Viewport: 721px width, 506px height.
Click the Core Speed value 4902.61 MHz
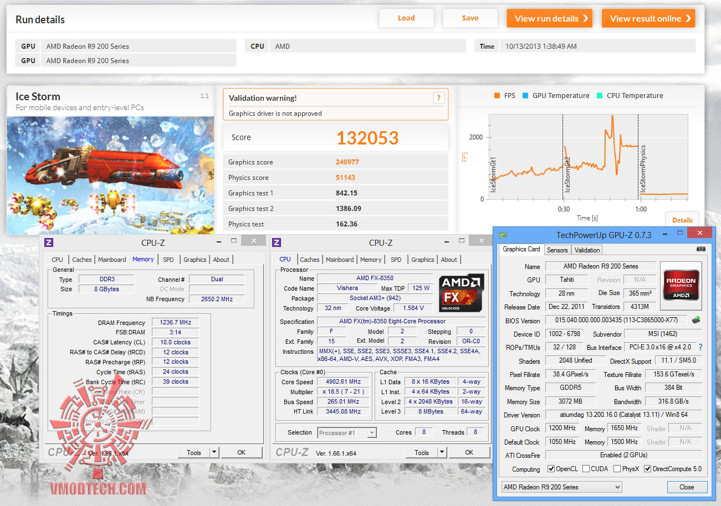pos(344,382)
